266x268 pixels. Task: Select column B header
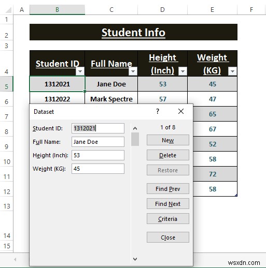[57, 10]
